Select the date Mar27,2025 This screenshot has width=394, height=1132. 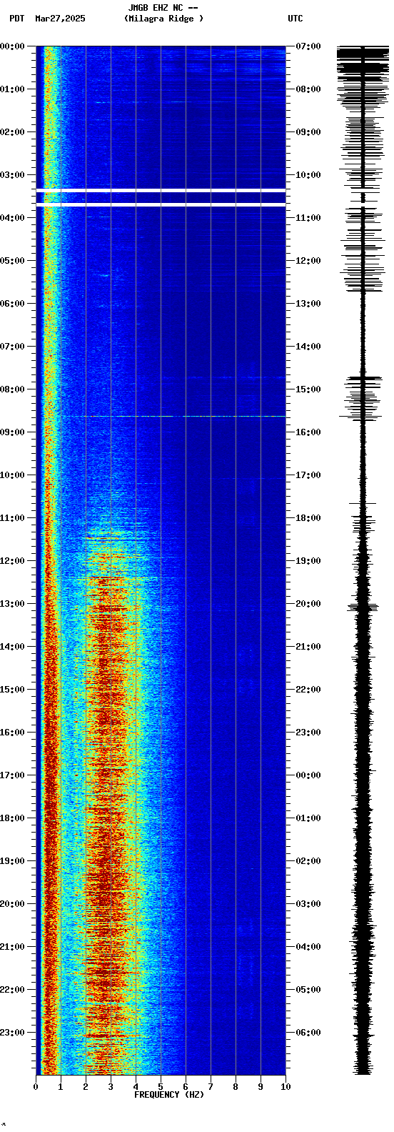(60, 19)
